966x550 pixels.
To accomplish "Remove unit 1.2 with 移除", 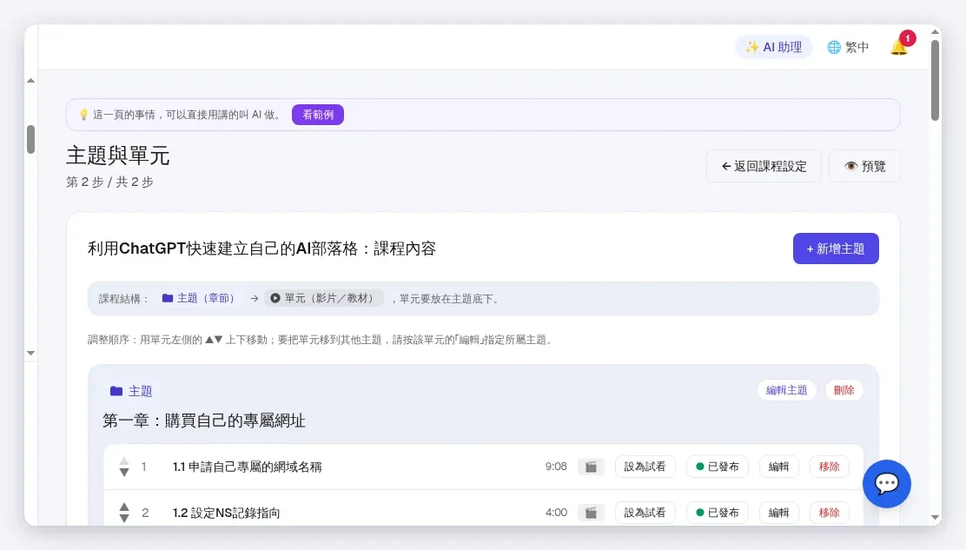I will (x=829, y=513).
